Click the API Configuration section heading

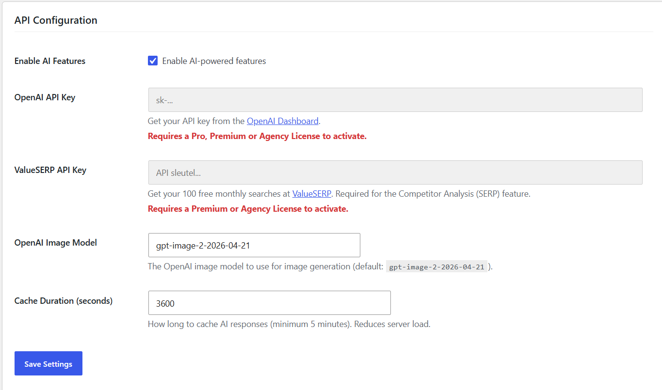[x=56, y=20]
